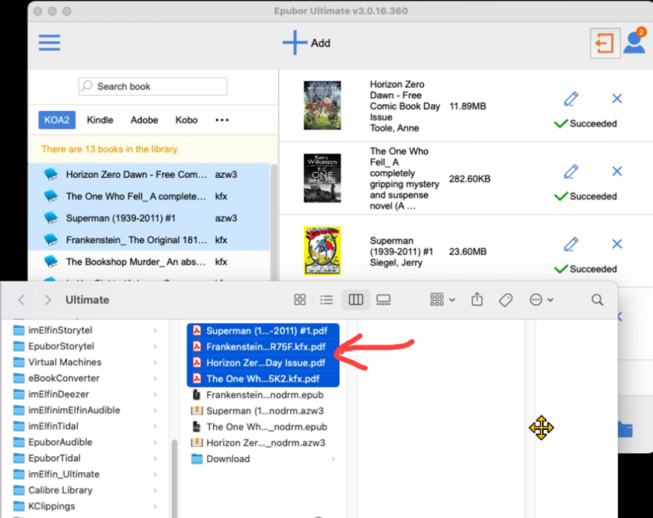Select imElfinimElfinAudible folder

pyautogui.click(x=86, y=410)
